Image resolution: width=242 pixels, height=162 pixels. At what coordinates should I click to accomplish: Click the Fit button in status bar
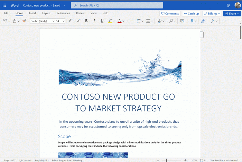203,160
